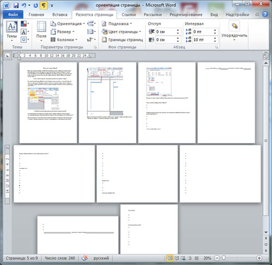Click the Упорядочить arrange icon
The image size is (272, 265).
coord(234,31)
